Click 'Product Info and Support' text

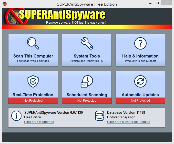[140, 61]
